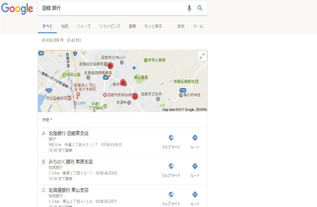Switch to the 画像 tab
The height and width of the screenshot is (207, 317).
(x=132, y=26)
